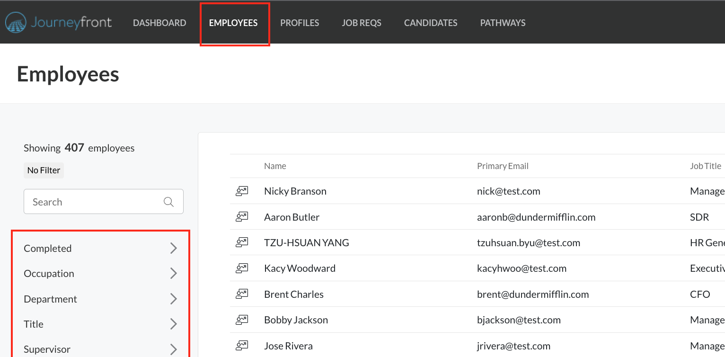Switch to the Dashboard section

(159, 22)
